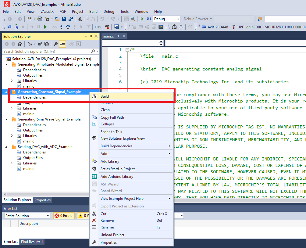
Task: Select Copy Full Path context menu item
Action: point(132,117)
